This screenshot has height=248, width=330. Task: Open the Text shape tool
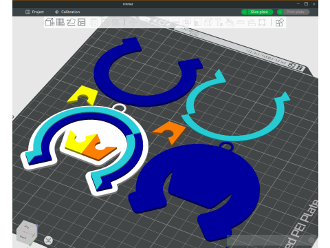219,22
